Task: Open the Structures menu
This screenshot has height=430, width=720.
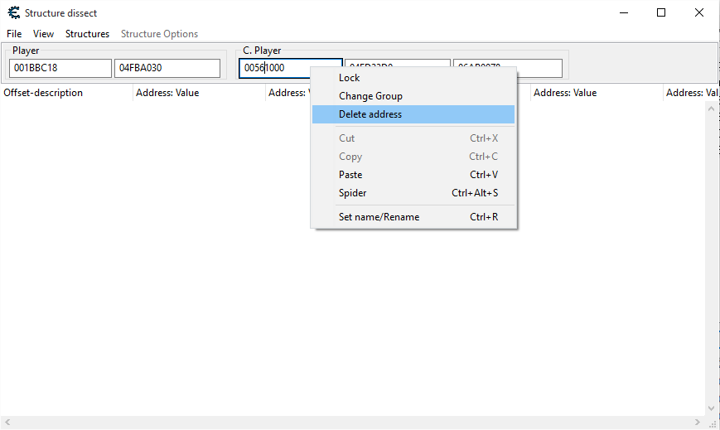Action: [87, 34]
